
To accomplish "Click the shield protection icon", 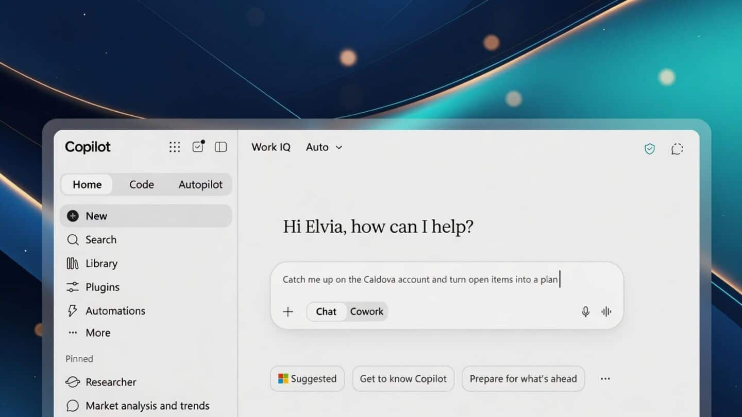I will [x=650, y=149].
